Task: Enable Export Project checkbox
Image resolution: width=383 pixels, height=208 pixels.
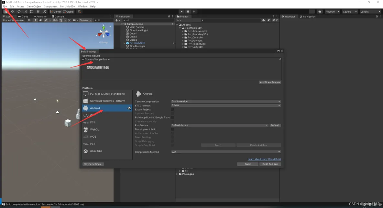Action: point(172,109)
